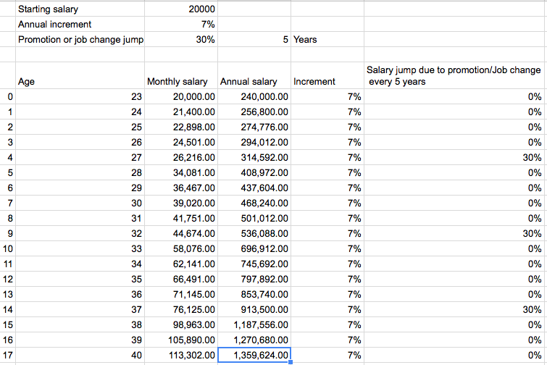Click monthly salary 39,020.00
This screenshot has width=547, height=365.
(181, 203)
